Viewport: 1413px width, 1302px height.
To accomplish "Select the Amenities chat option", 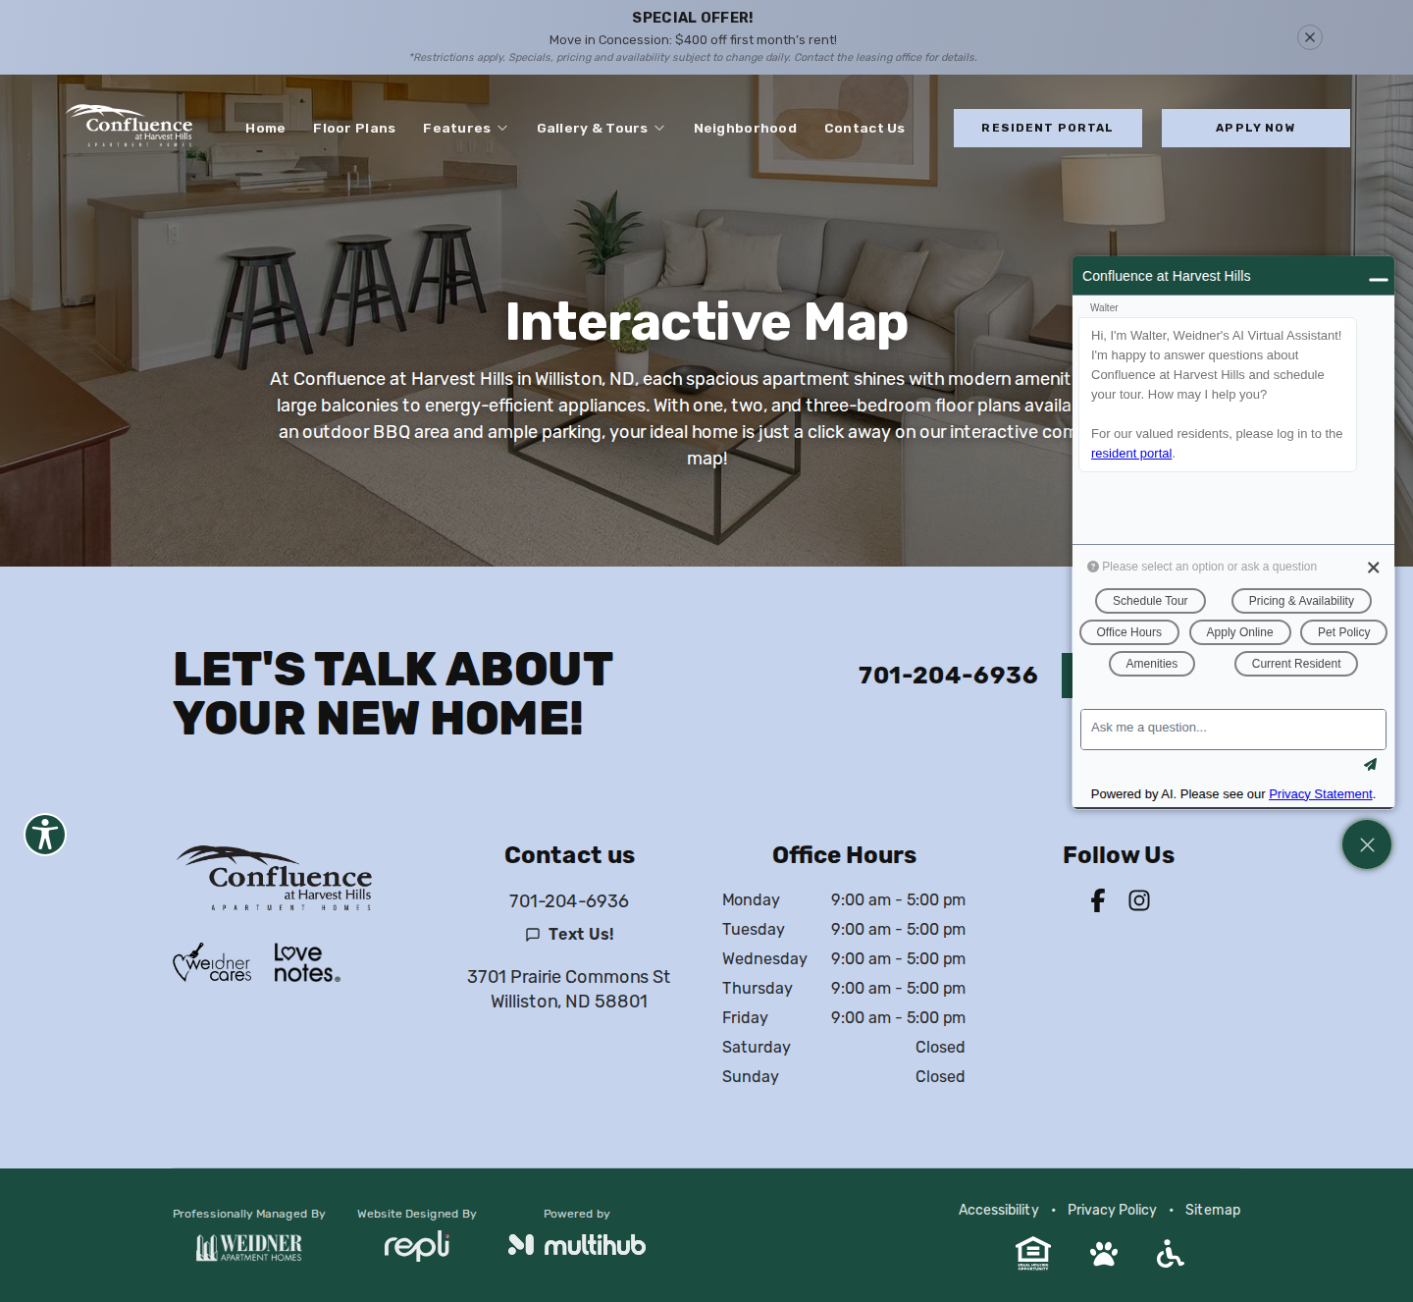I will [x=1152, y=664].
